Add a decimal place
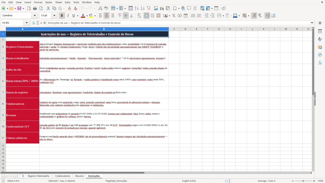The height and width of the screenshot is (183, 325). point(193,16)
